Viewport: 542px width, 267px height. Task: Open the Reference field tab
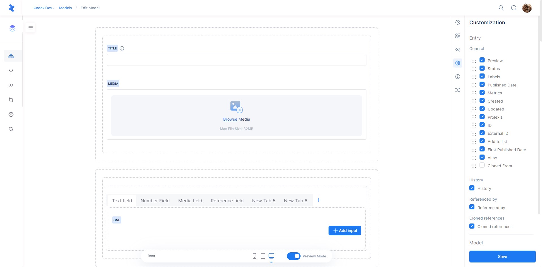[227, 201]
